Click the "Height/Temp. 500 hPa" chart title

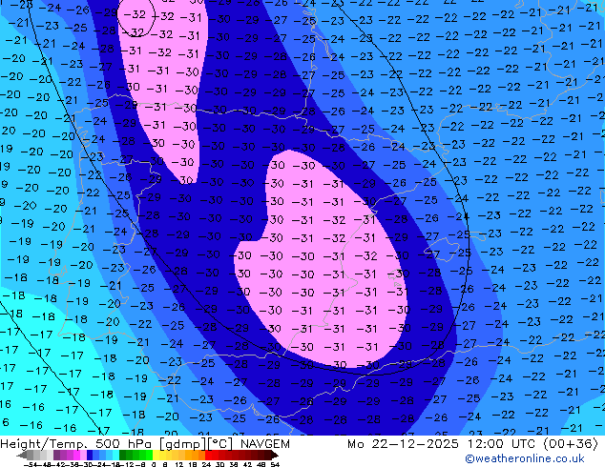coord(75,444)
